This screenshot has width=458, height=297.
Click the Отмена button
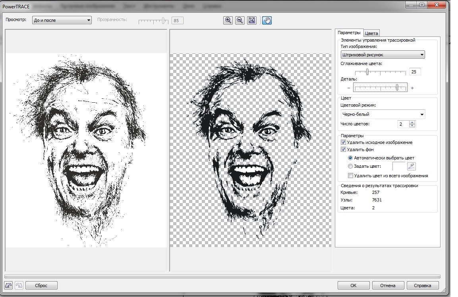click(x=388, y=286)
